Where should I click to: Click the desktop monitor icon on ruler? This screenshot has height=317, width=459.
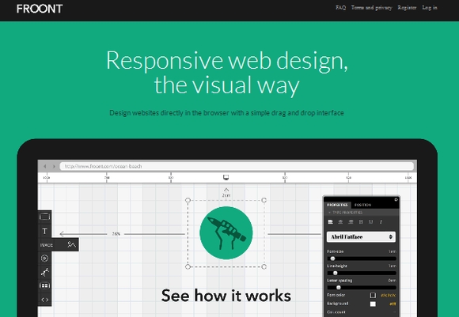coord(226,177)
